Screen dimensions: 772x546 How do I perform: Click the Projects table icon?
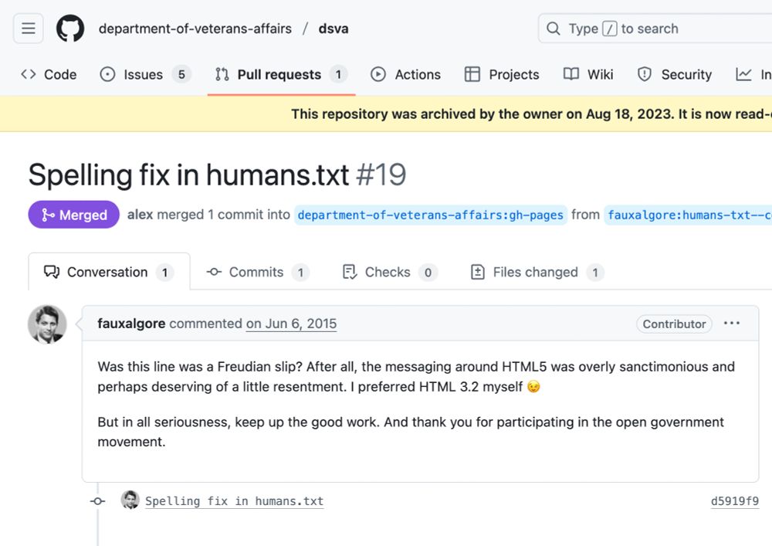tap(472, 74)
